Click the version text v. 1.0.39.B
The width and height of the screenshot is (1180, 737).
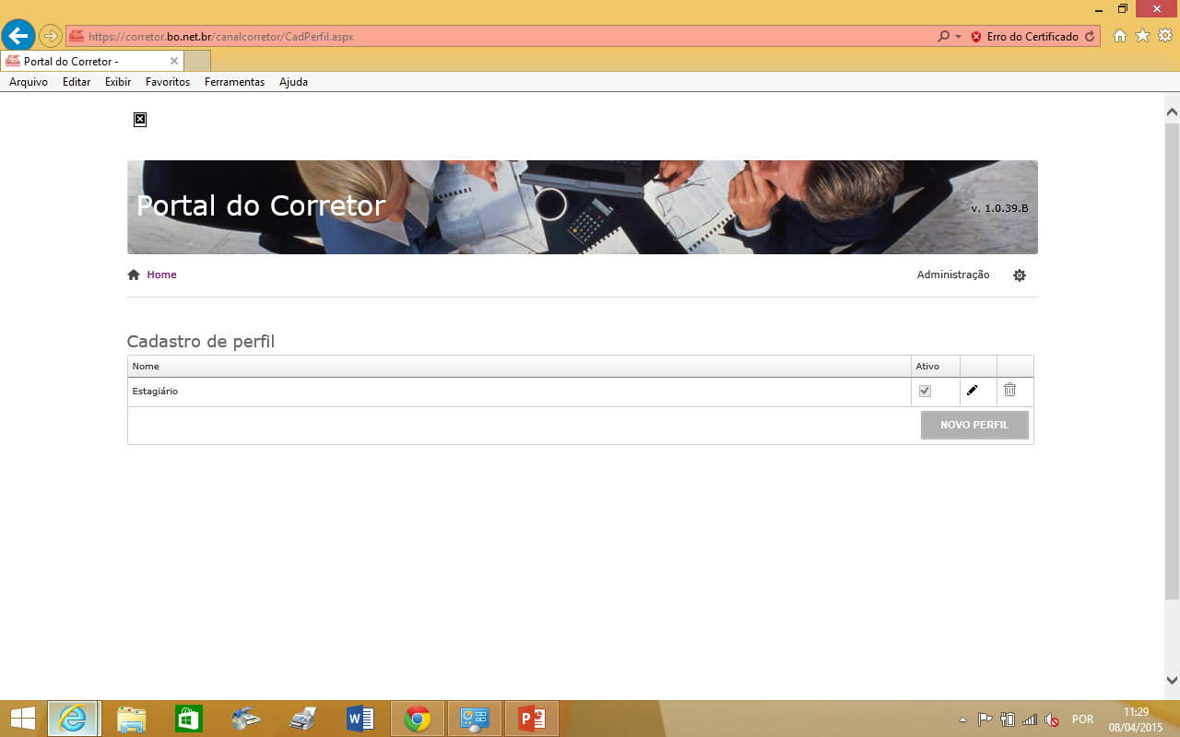pyautogui.click(x=999, y=208)
